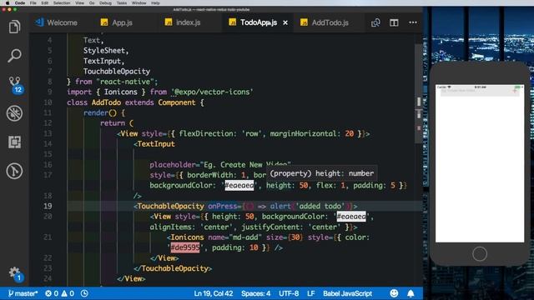Image resolution: width=534 pixels, height=300 pixels.
Task: Open the Explorer files view
Action: [x=14, y=27]
